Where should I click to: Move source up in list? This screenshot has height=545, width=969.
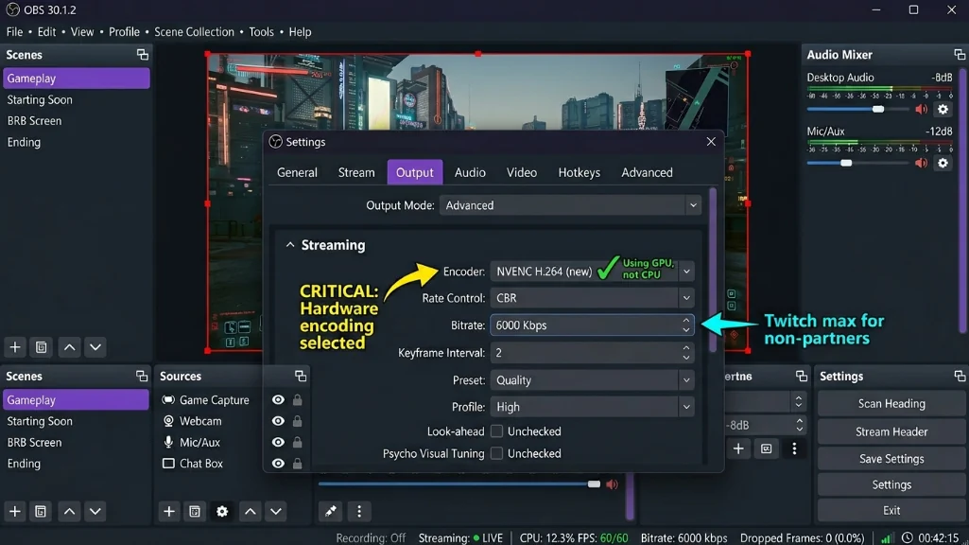pyautogui.click(x=250, y=512)
